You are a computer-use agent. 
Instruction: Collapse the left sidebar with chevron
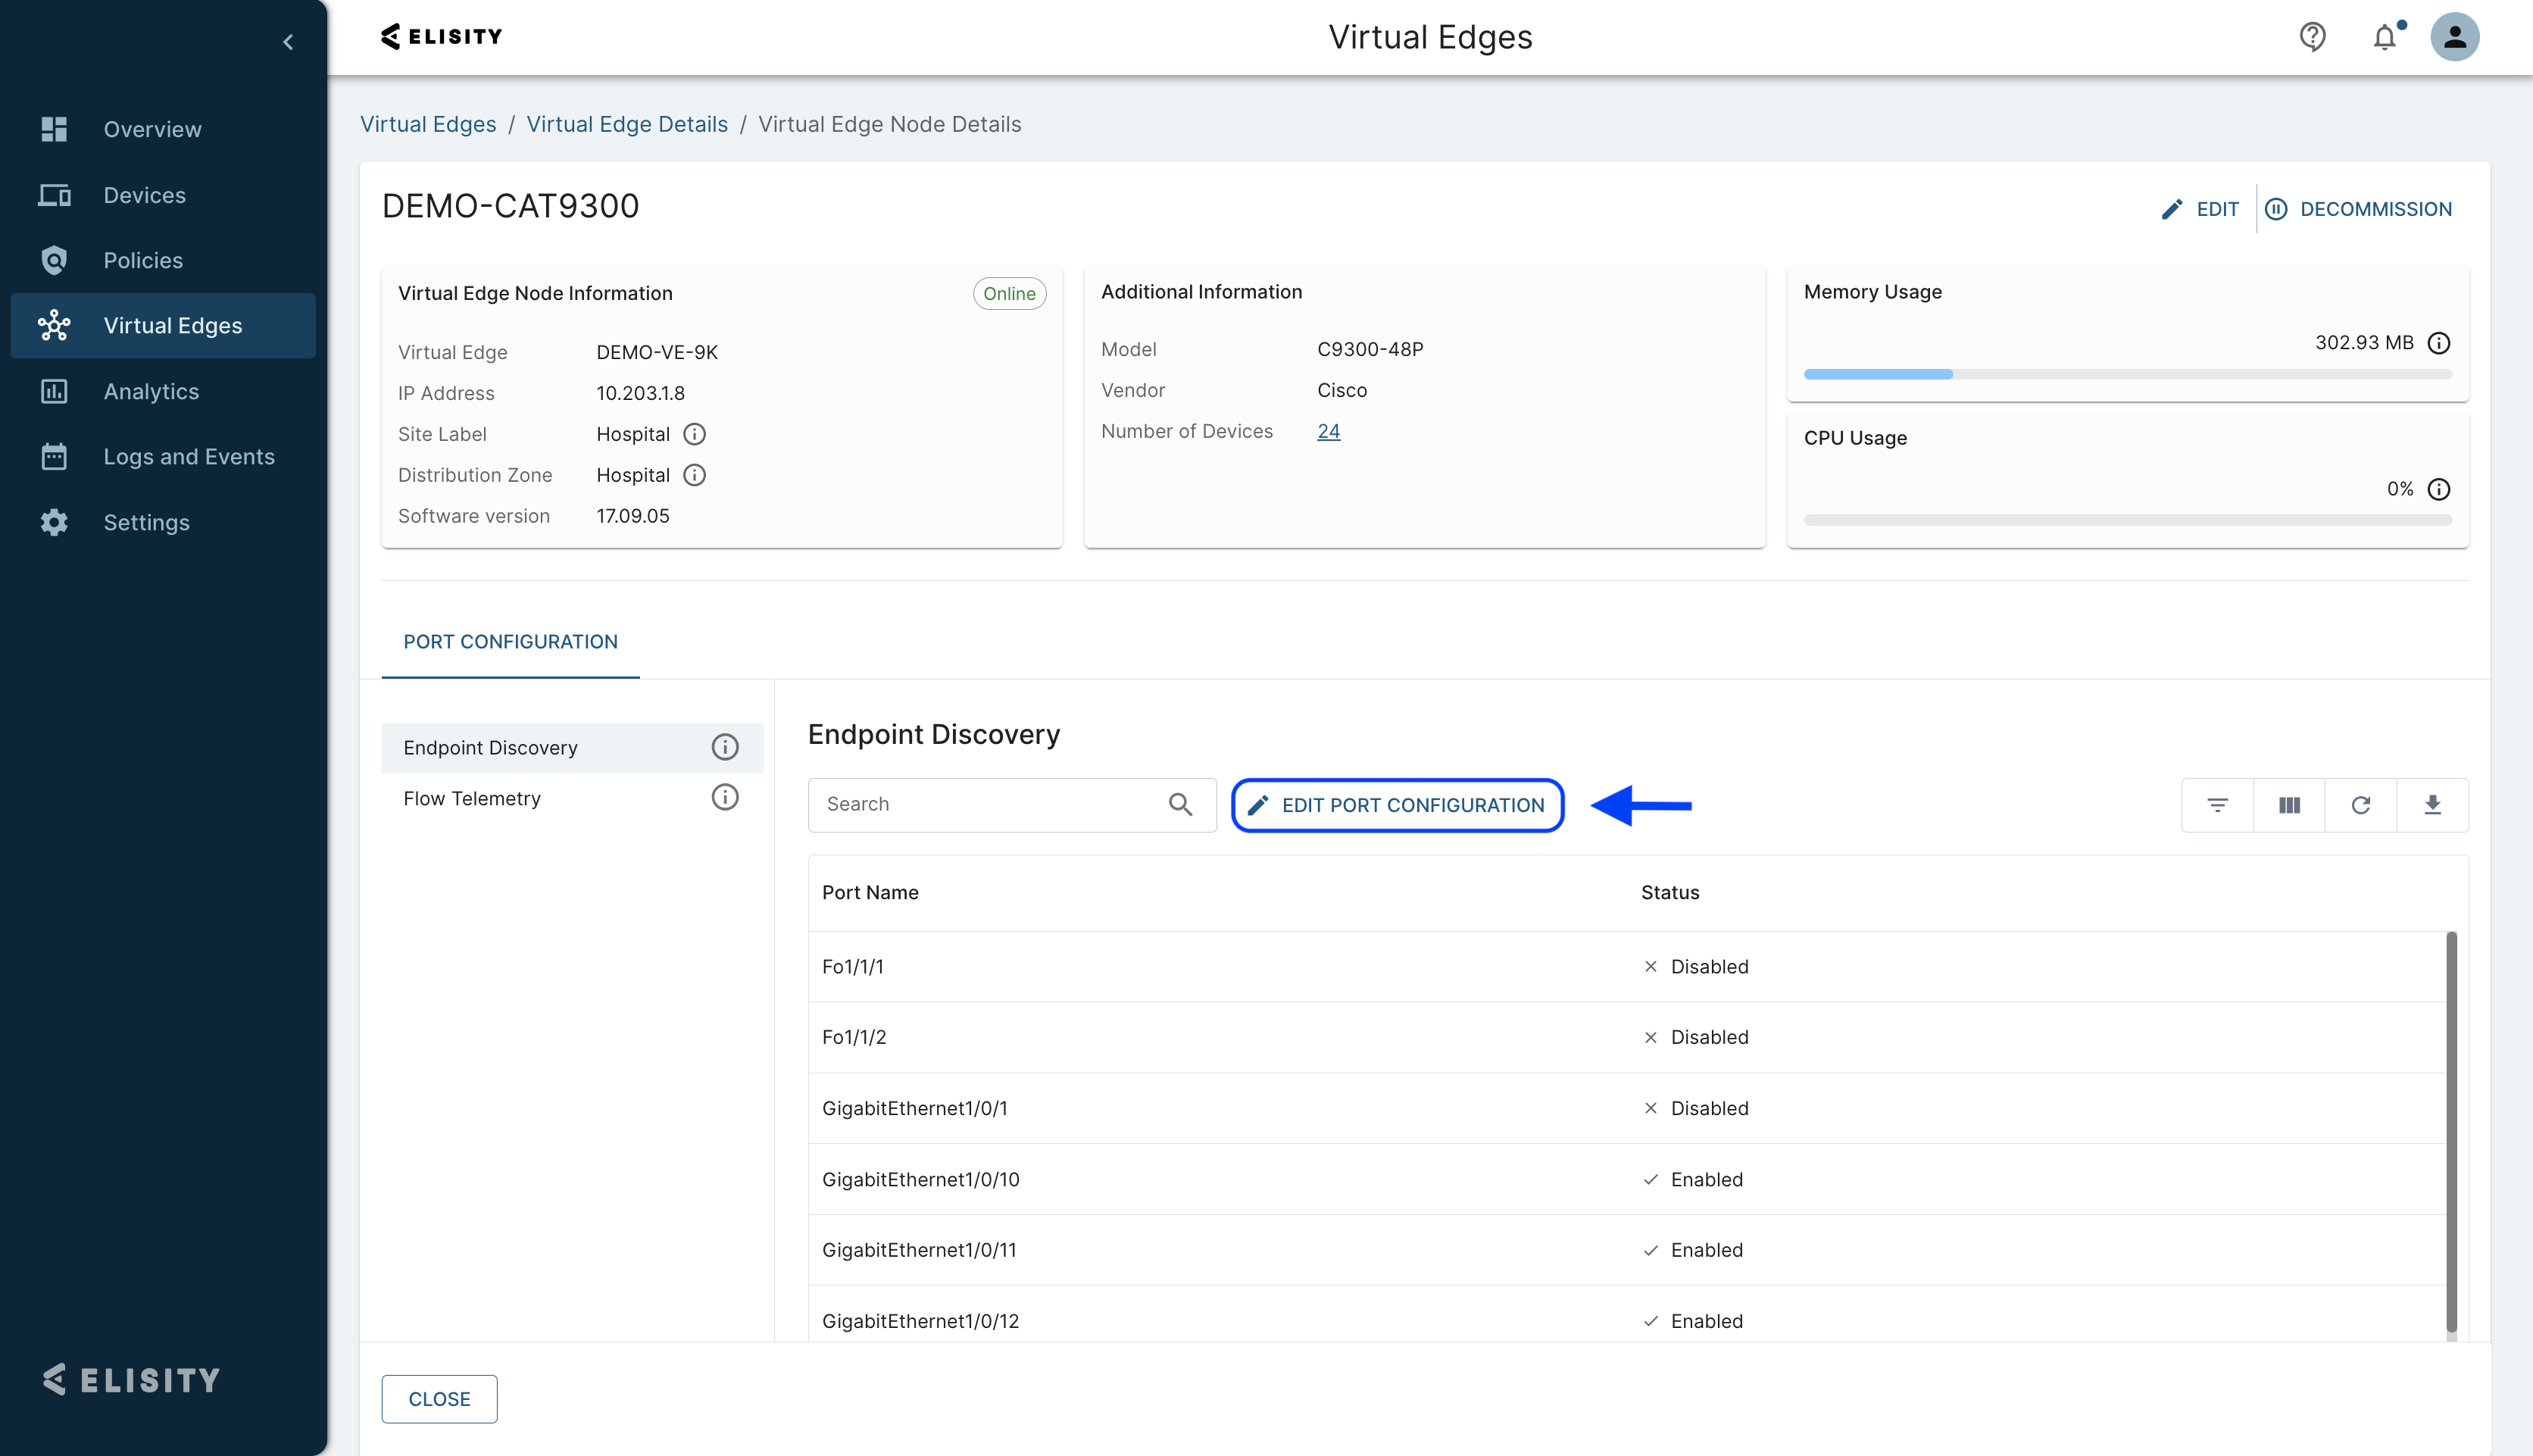click(288, 42)
